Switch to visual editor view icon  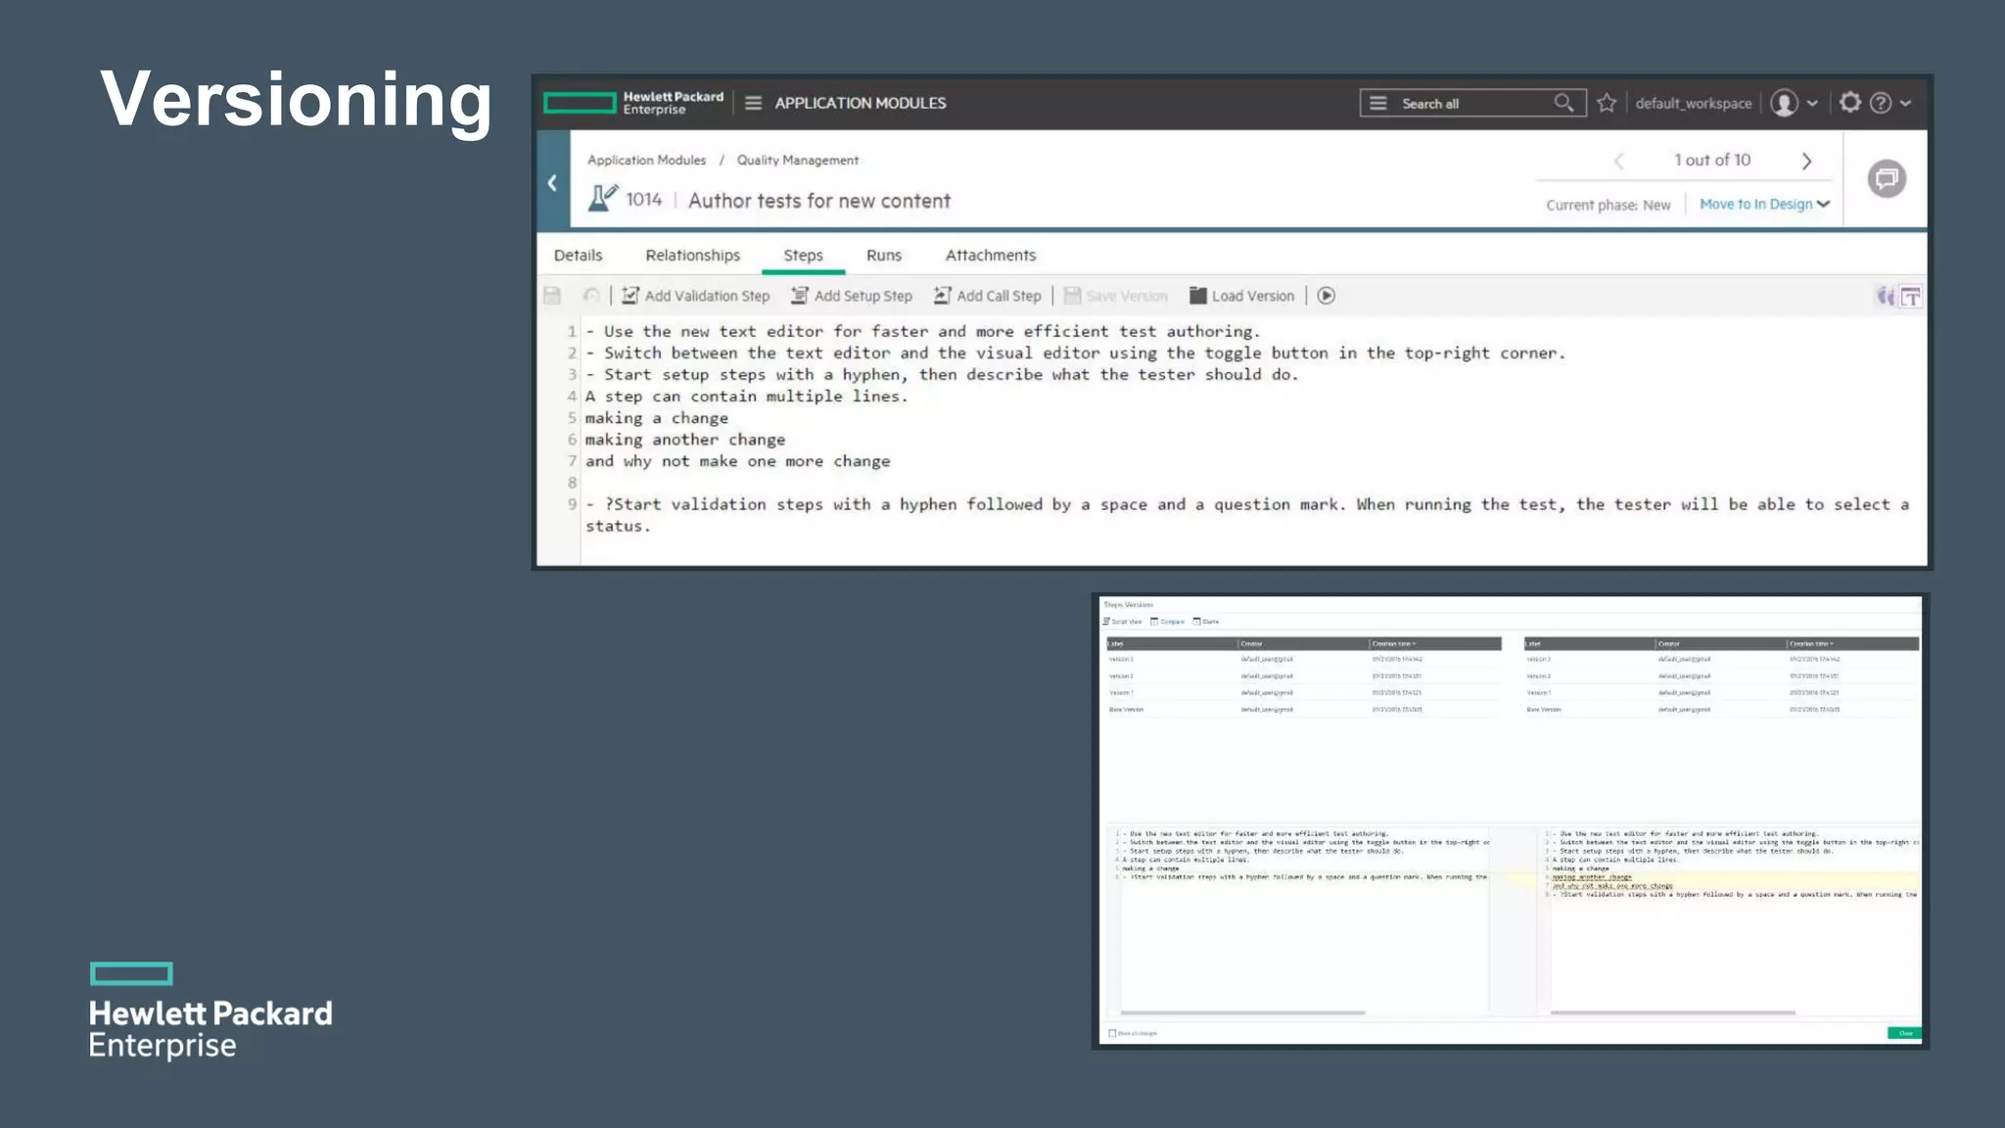tap(1885, 296)
